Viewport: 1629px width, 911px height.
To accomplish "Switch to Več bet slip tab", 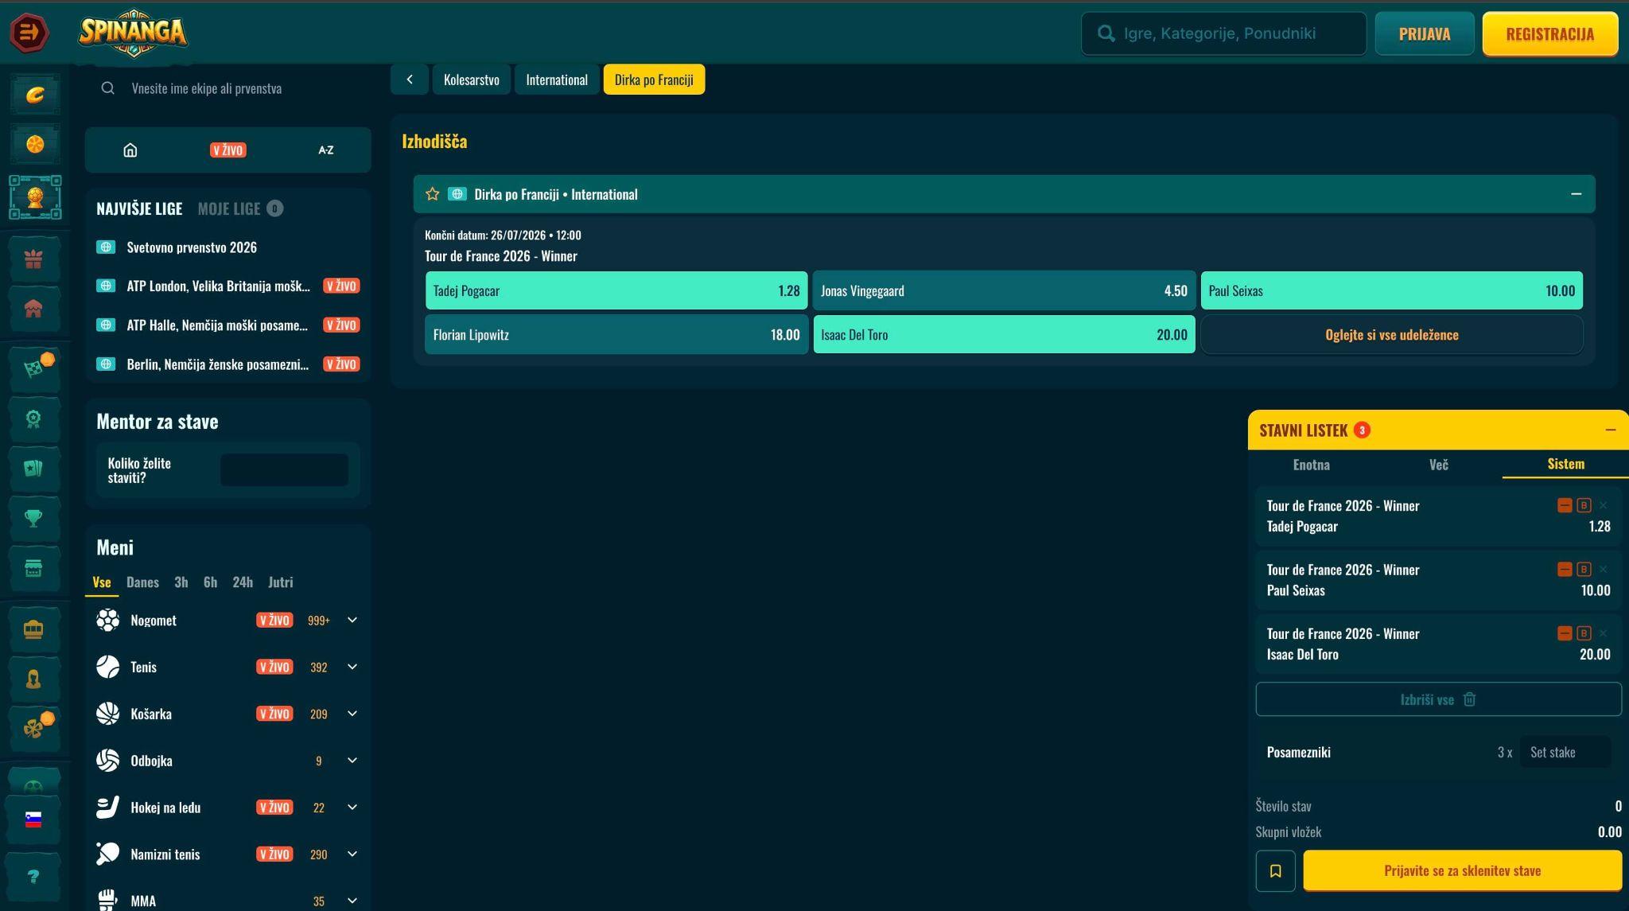I will (x=1438, y=464).
